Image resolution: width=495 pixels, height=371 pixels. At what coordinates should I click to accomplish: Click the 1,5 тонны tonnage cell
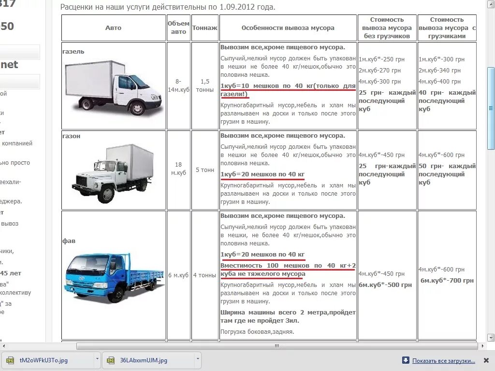click(x=204, y=86)
